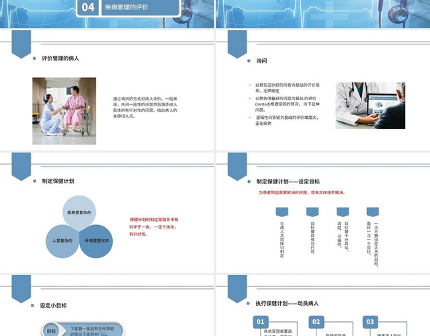Click the circle labeled "疾病是复杂的"
Image resolution: width=430 pixels, height=336 pixels.
(x=79, y=212)
